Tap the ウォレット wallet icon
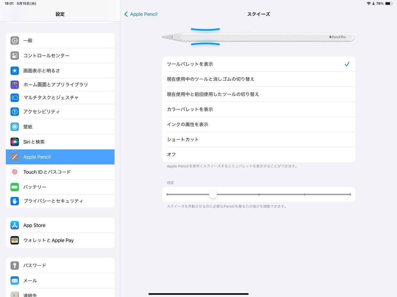 coord(15,241)
